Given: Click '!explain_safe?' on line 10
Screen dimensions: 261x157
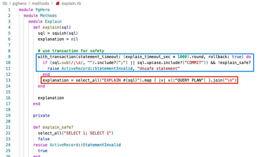Looking at the screenshot, I should coord(234,63).
